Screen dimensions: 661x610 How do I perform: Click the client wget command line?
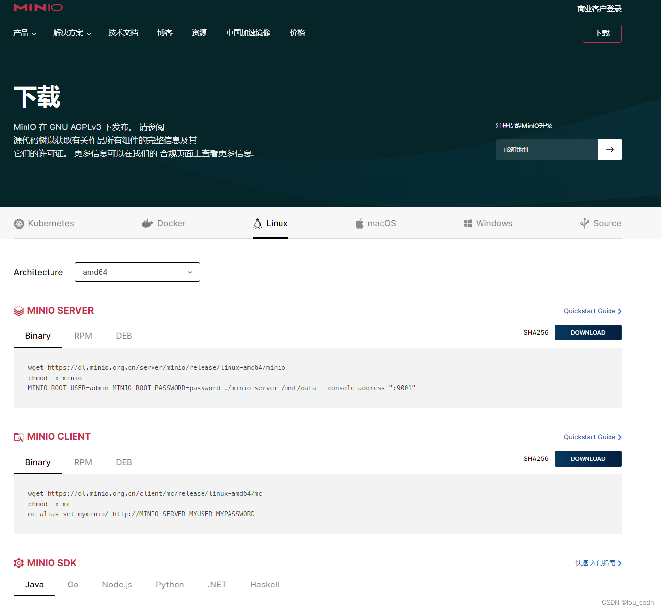[x=145, y=494]
